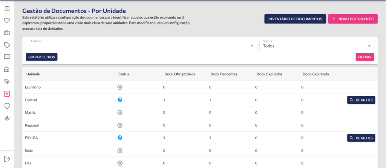This screenshot has width=386, height=168.
Task: Open Detalhes for the Central unit
Action: (x=361, y=100)
